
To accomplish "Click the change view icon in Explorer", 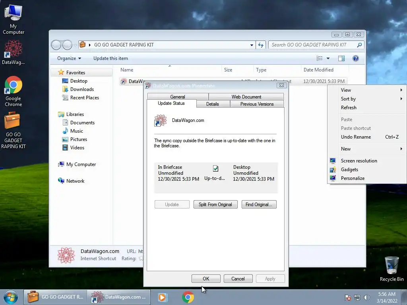I will (x=319, y=58).
